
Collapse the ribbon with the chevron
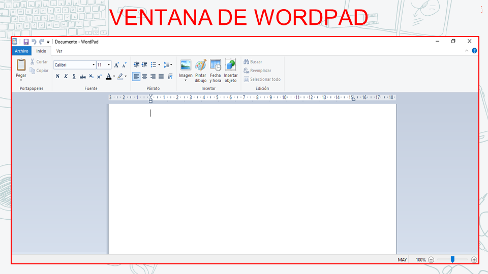(467, 51)
